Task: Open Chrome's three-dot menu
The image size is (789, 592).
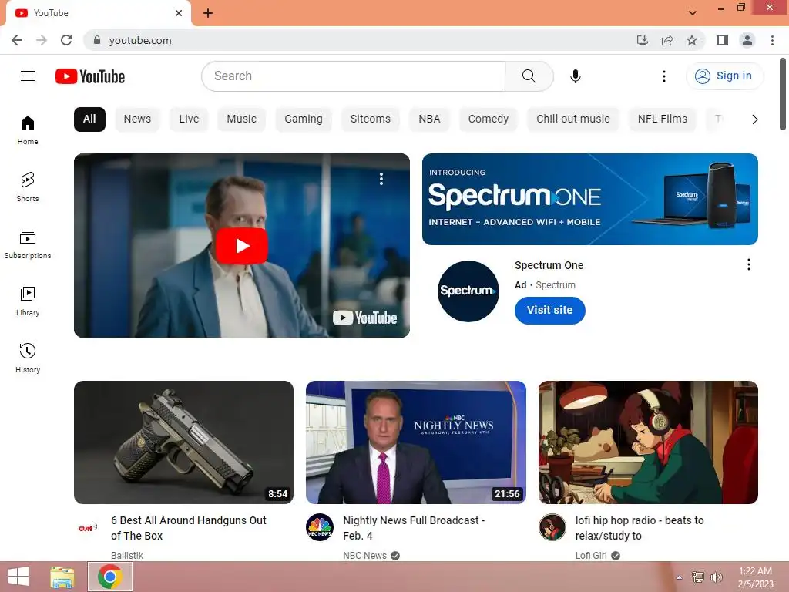Action: pyautogui.click(x=772, y=40)
